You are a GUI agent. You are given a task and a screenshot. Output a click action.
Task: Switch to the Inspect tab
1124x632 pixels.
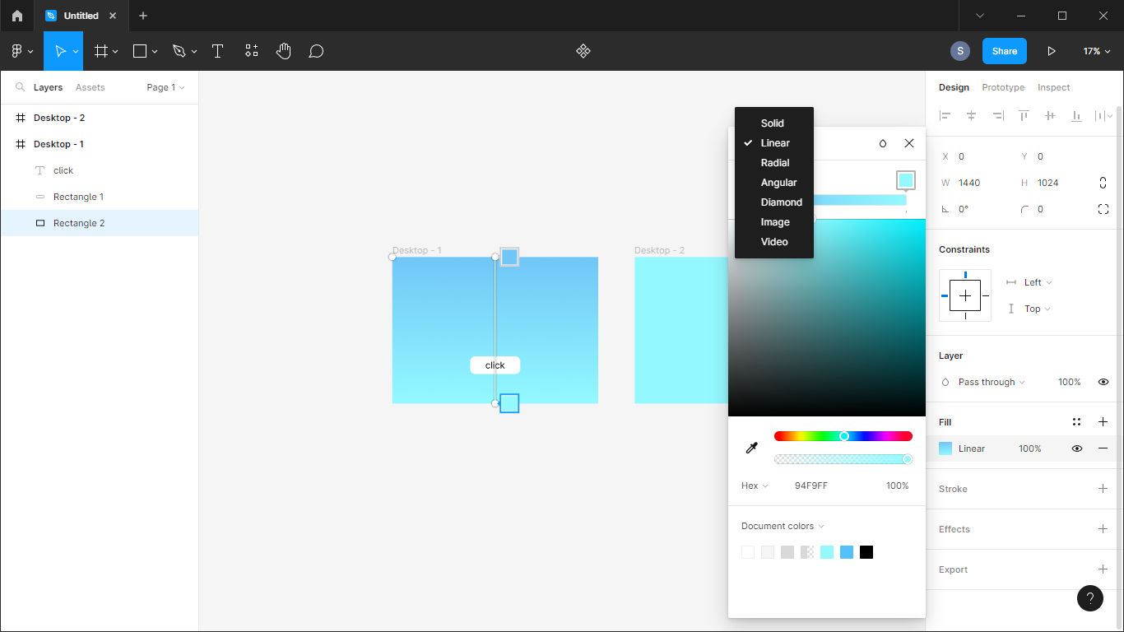point(1053,87)
